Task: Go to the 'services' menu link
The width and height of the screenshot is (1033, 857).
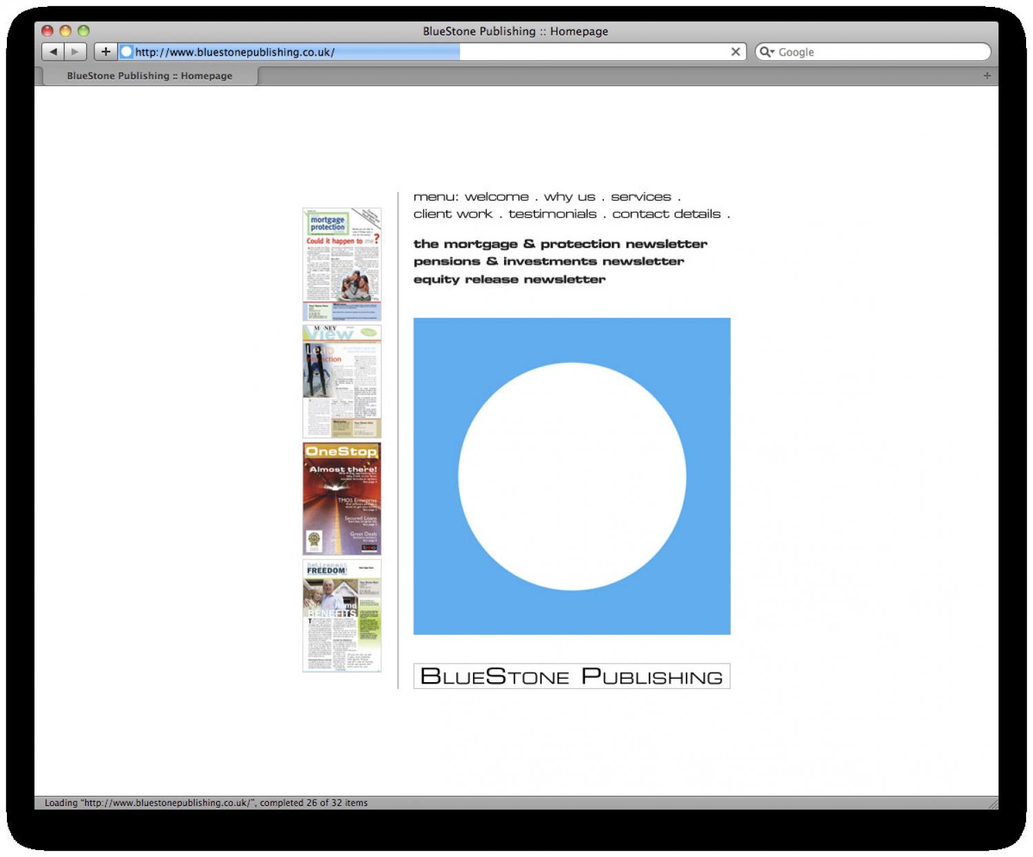Action: pyautogui.click(x=640, y=197)
